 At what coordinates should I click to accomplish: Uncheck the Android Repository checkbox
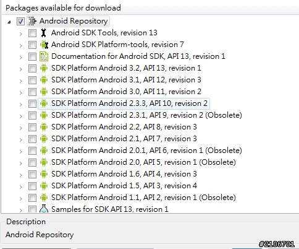click(20, 21)
